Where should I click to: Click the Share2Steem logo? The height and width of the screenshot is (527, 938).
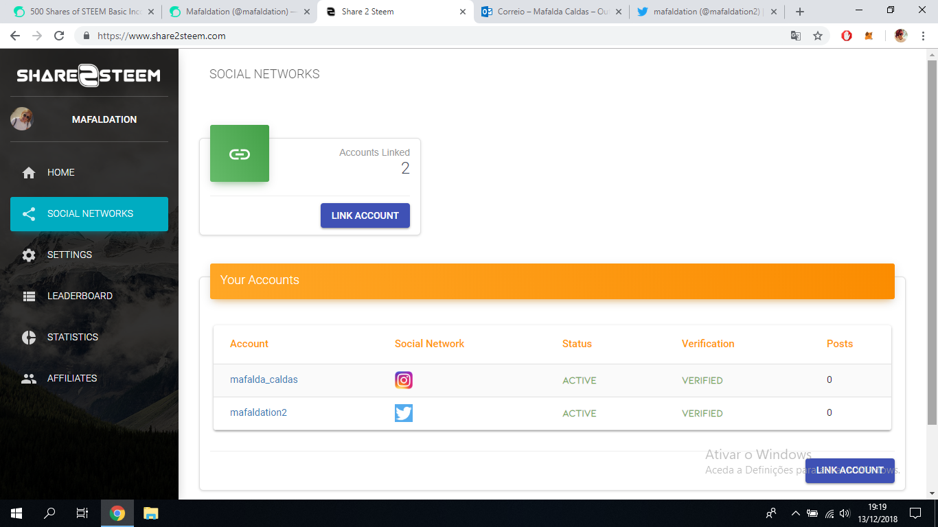point(89,75)
